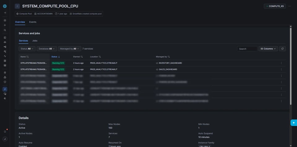297x147 pixels.
Task: Click the highlighted compute sparkle icon in sidebar
Action: 5,89
